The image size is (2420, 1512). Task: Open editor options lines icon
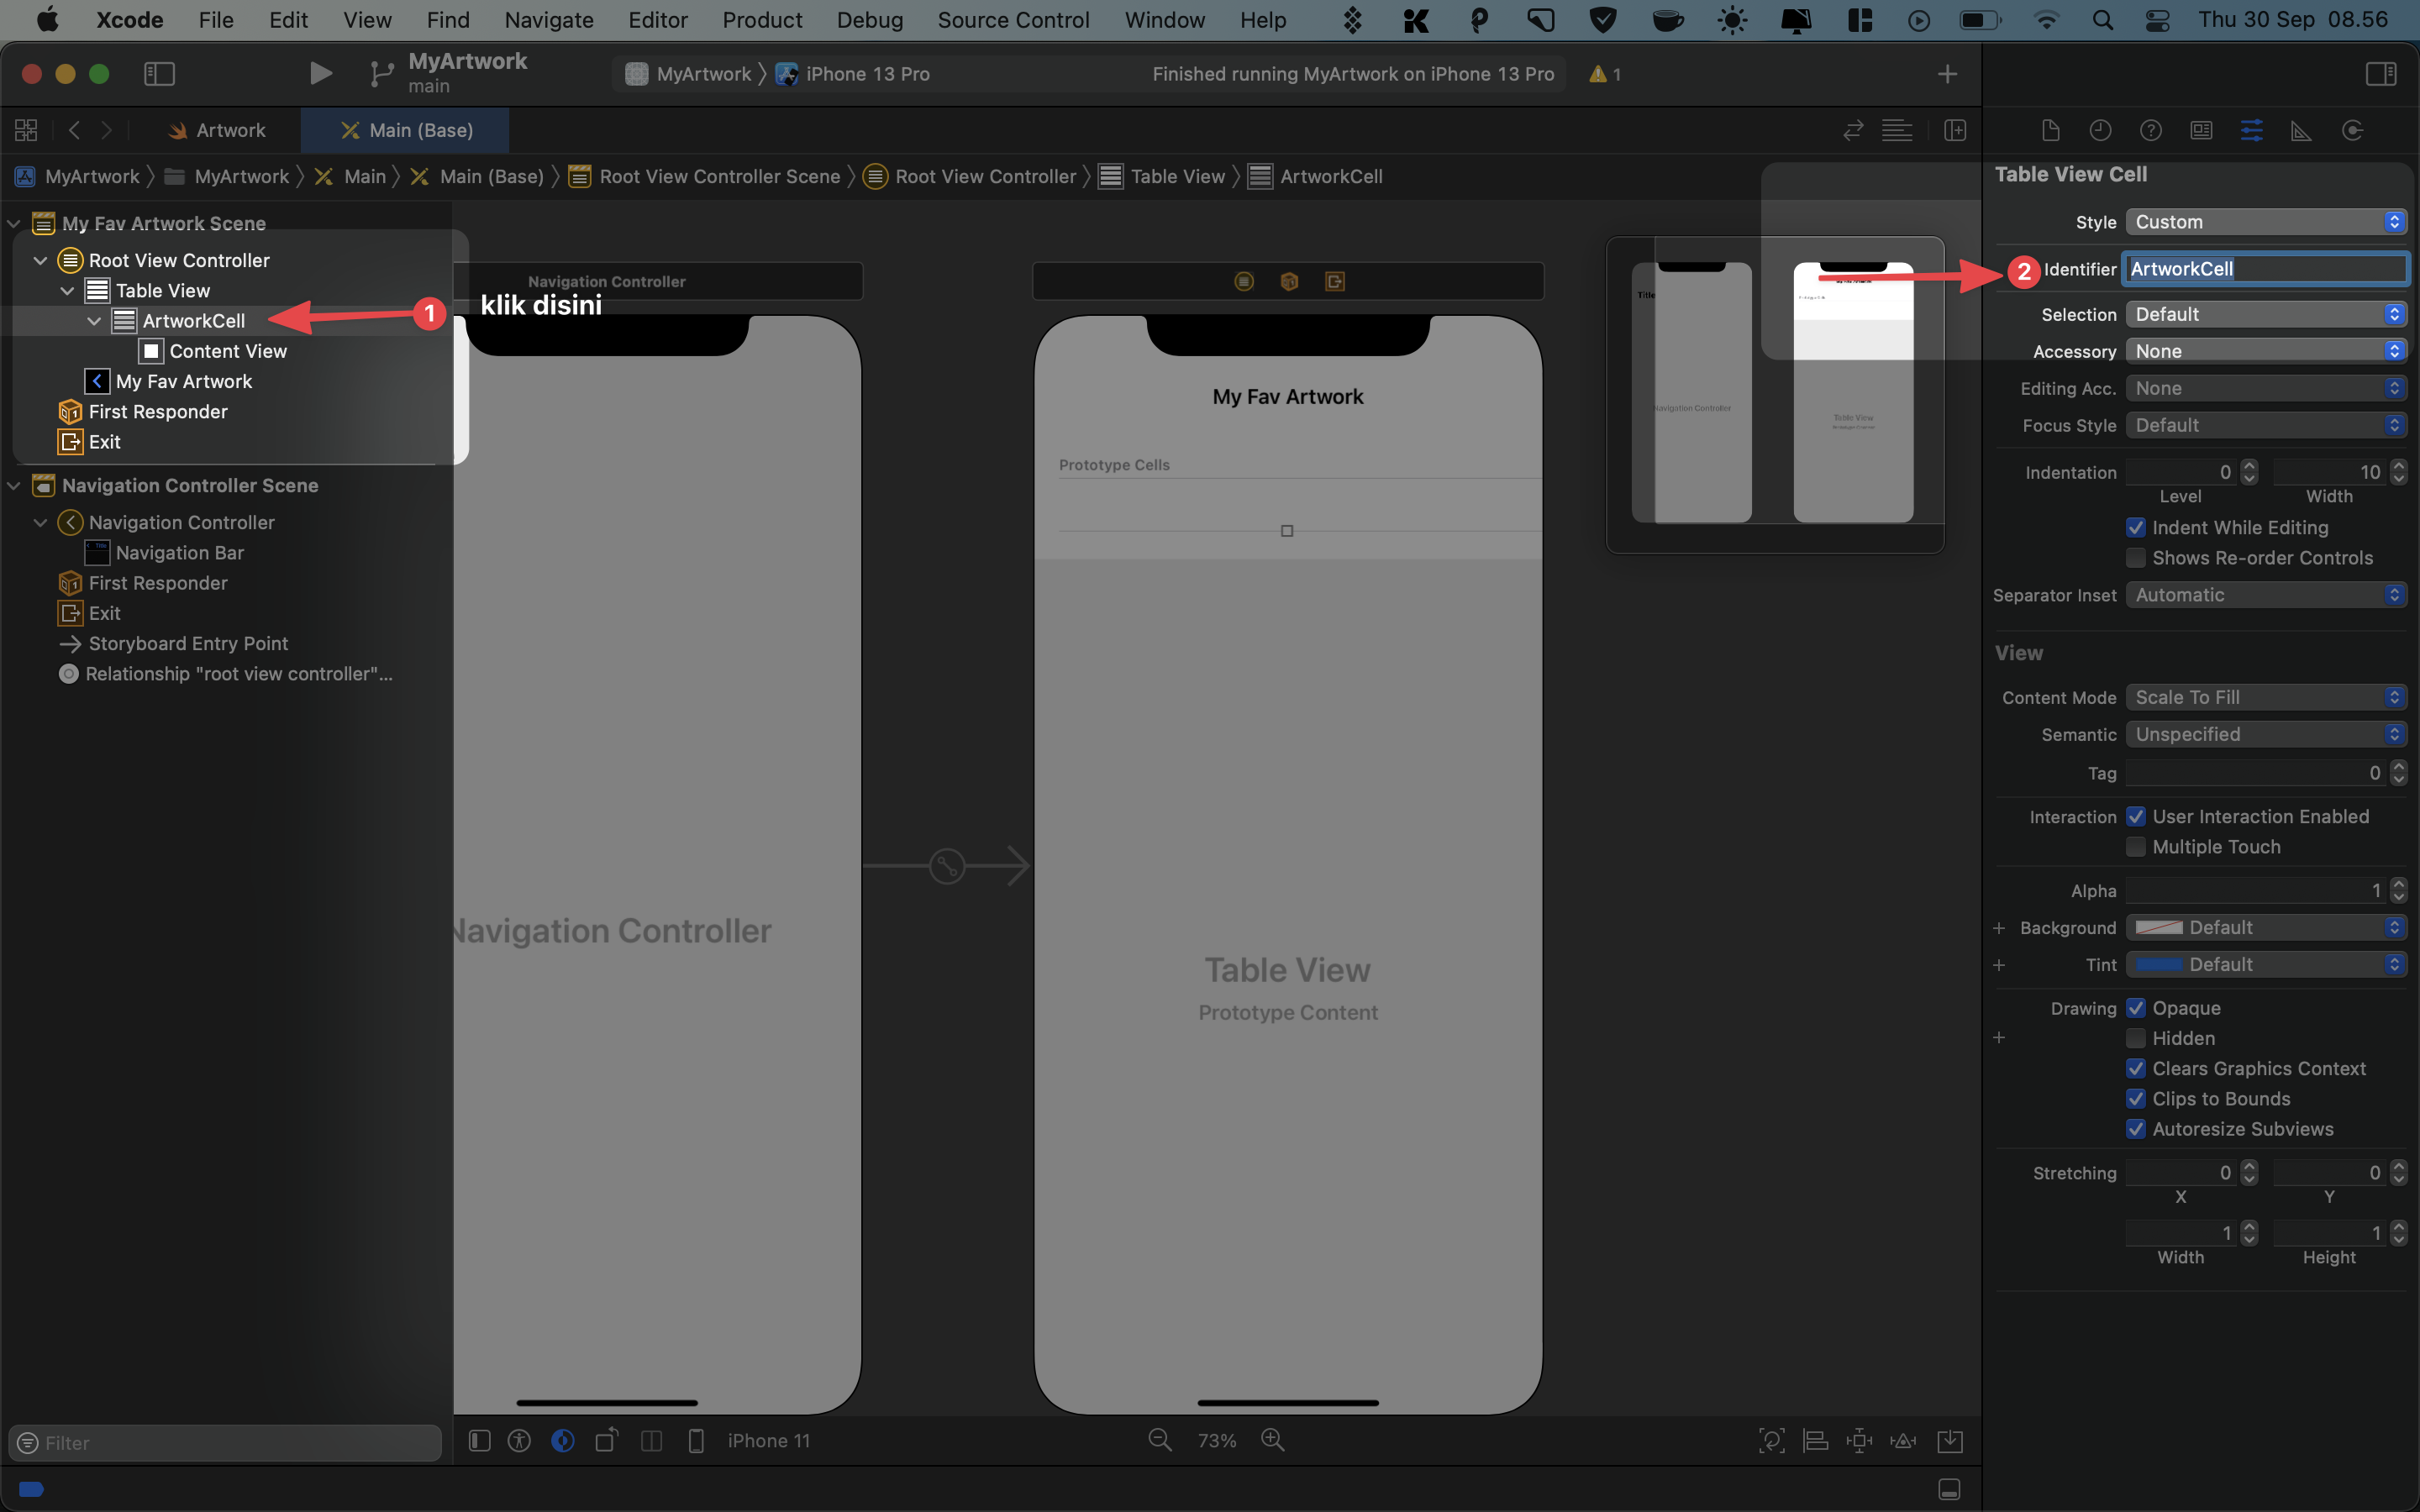pos(1896,130)
